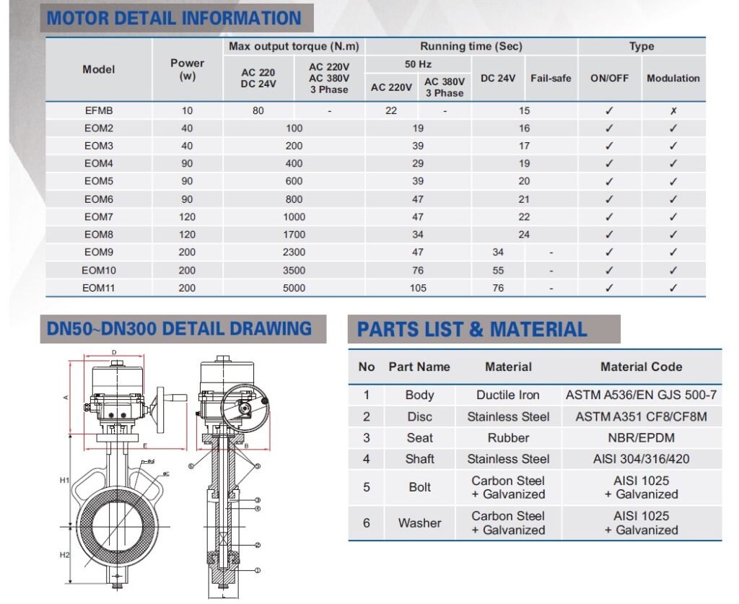This screenshot has width=739, height=604.
Task: Click the Material Code column header
Action: 641,367
